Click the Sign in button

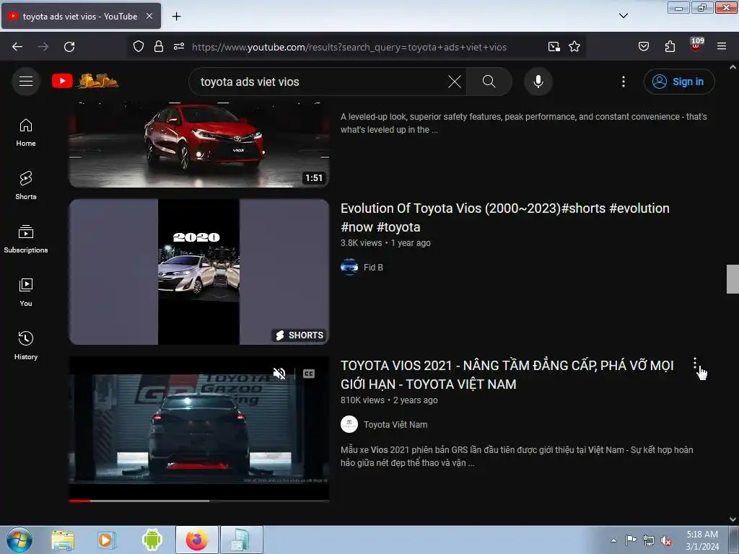point(678,82)
